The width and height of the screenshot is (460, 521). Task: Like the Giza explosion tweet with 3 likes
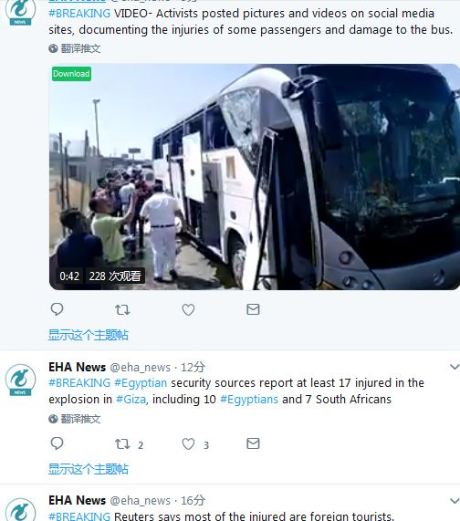pos(188,444)
